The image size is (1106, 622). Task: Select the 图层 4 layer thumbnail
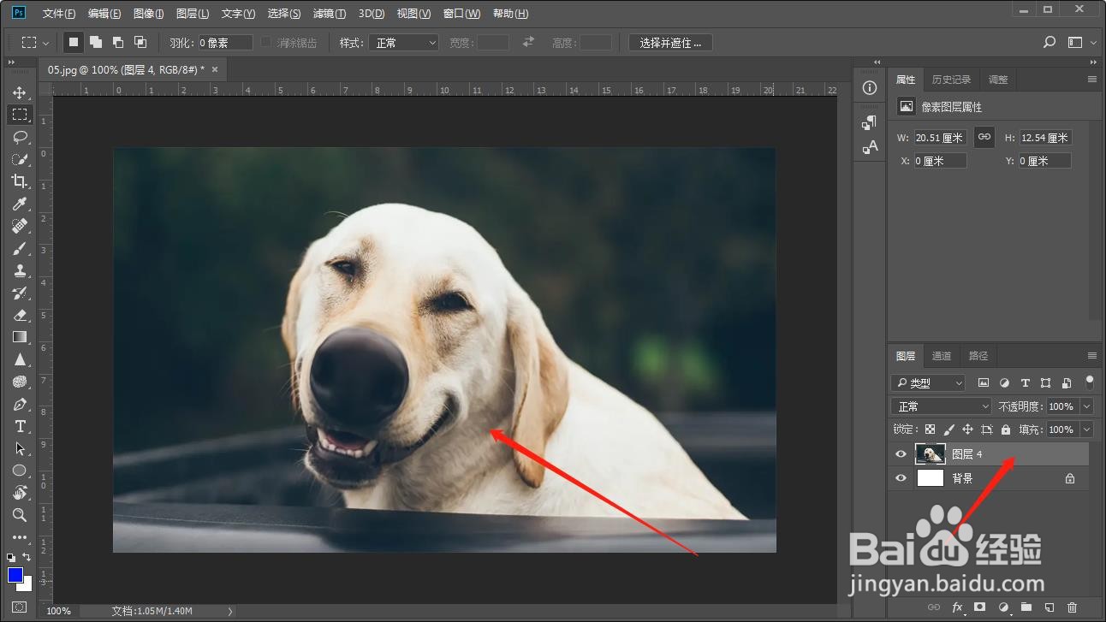(931, 454)
